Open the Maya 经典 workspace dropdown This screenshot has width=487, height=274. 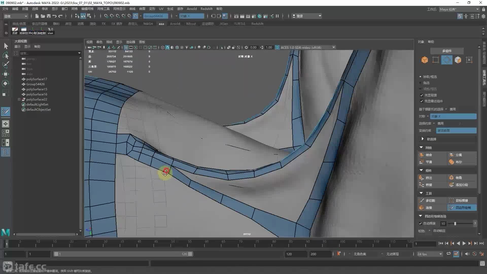click(459, 9)
